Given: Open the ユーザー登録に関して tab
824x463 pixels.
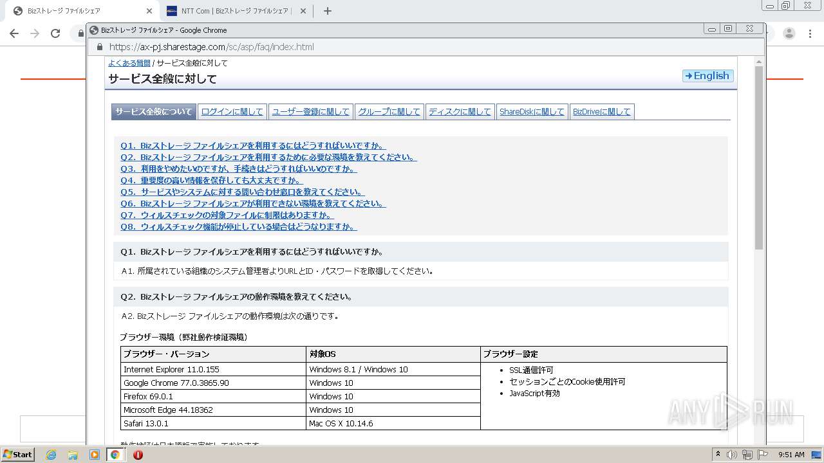Looking at the screenshot, I should 310,112.
